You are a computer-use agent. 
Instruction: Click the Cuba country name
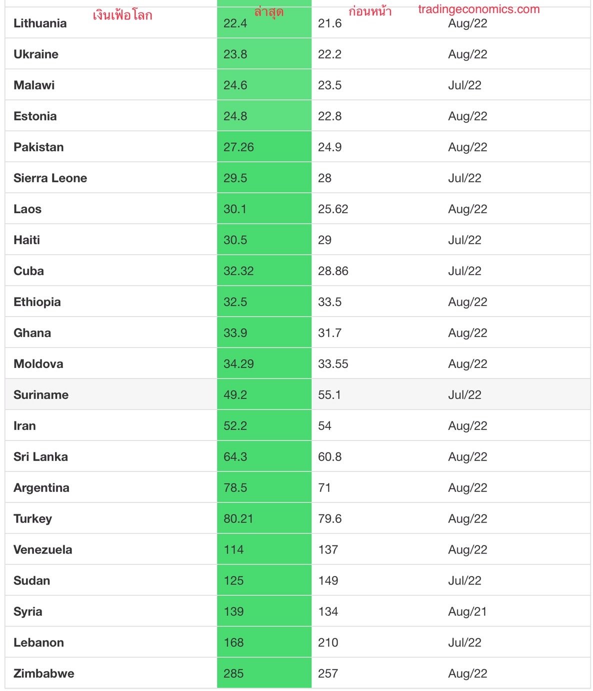coord(28,271)
